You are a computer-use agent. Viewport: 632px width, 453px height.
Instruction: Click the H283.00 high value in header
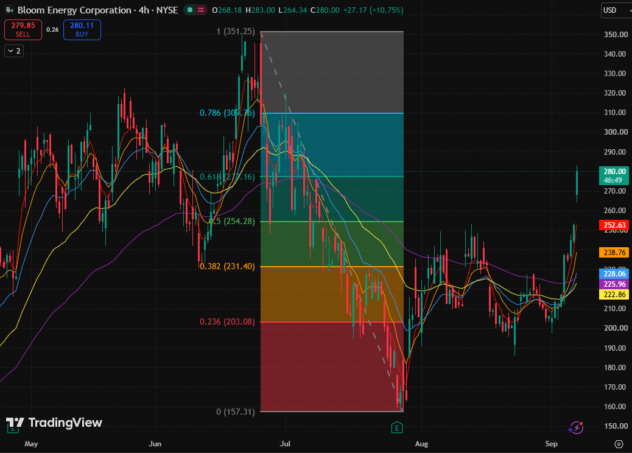pos(260,10)
